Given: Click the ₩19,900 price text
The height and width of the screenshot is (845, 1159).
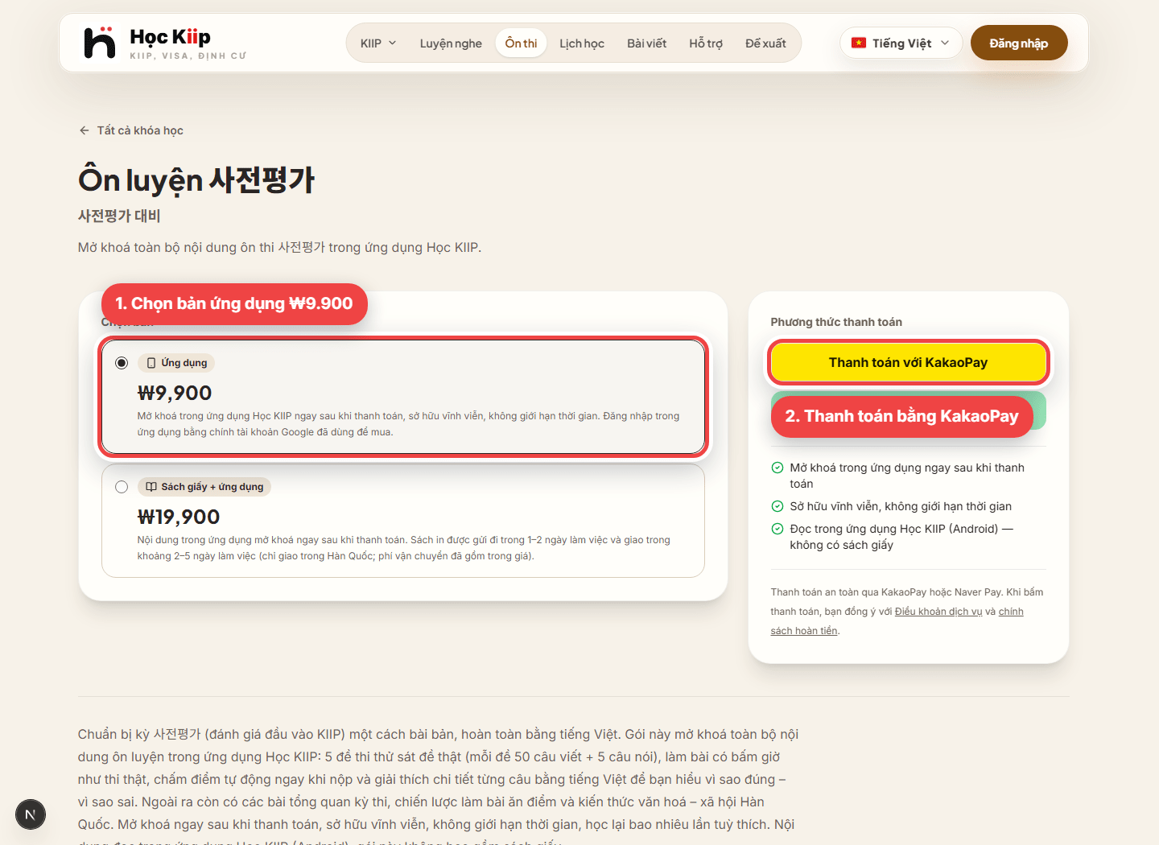Looking at the screenshot, I should [x=179, y=517].
